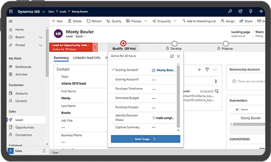Image resolution: width=271 pixels, height=162 pixels.
Task: Open the Disqualify dropdown arrow
Action: point(175,21)
